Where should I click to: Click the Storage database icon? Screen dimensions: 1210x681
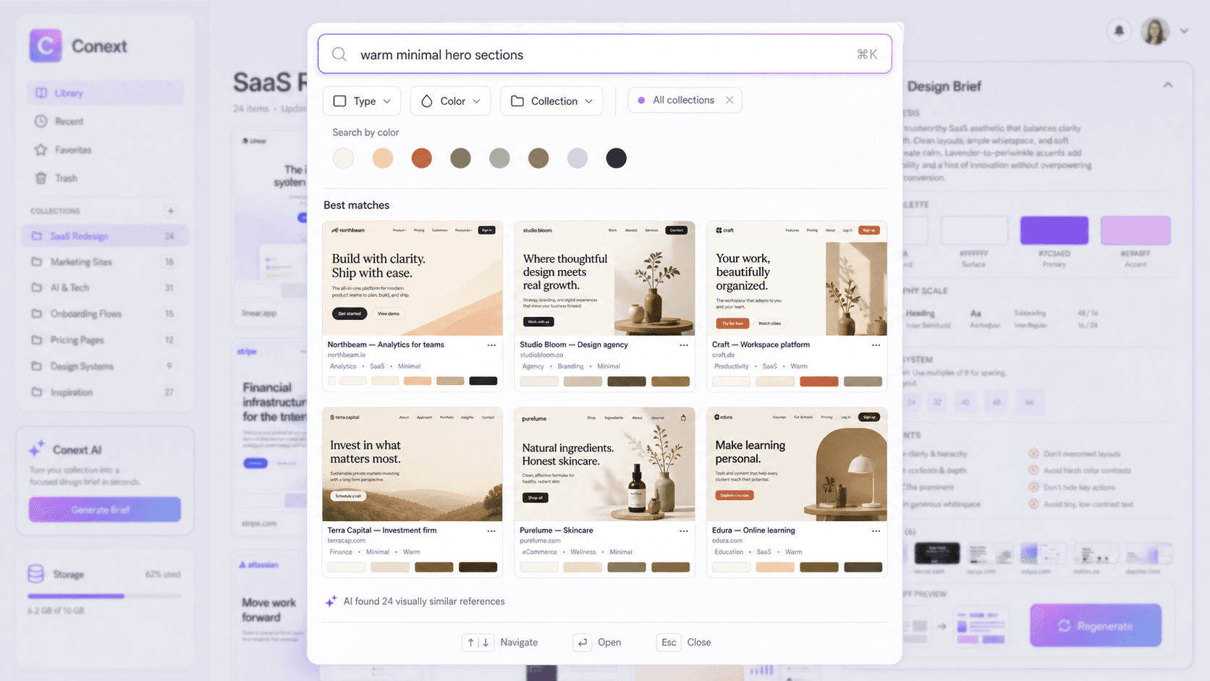35,574
